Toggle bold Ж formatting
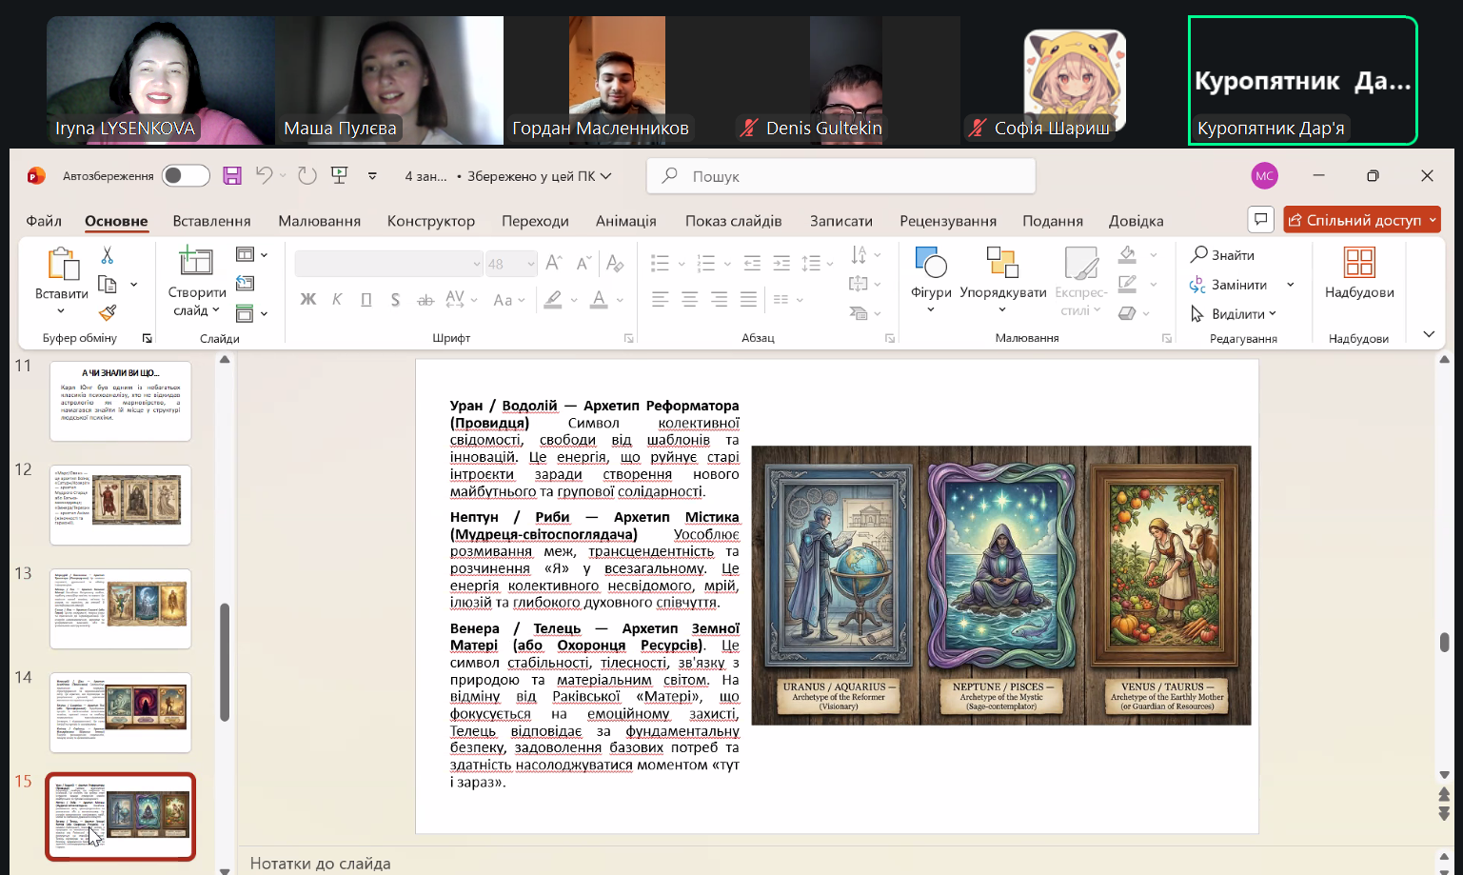This screenshot has width=1463, height=875. pyautogui.click(x=308, y=300)
